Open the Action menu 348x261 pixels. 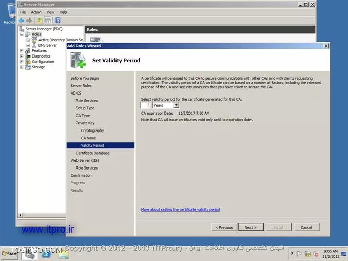click(x=36, y=12)
